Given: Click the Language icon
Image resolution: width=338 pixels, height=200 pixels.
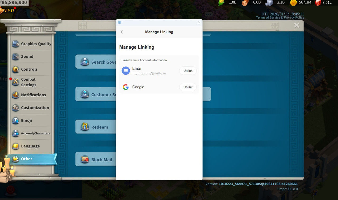Looking at the screenshot, I should point(16,146).
